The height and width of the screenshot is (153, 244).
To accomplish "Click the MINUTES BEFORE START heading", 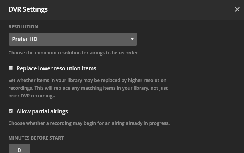I will point(36,138).
